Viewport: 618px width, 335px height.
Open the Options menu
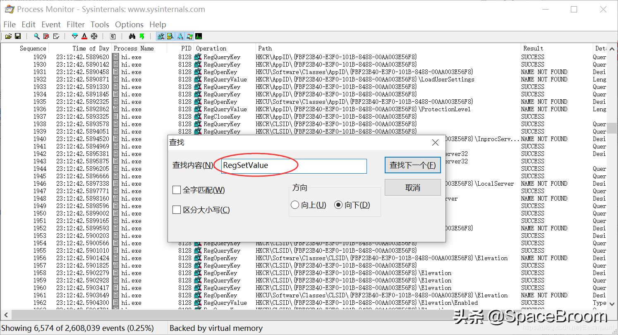pos(129,24)
